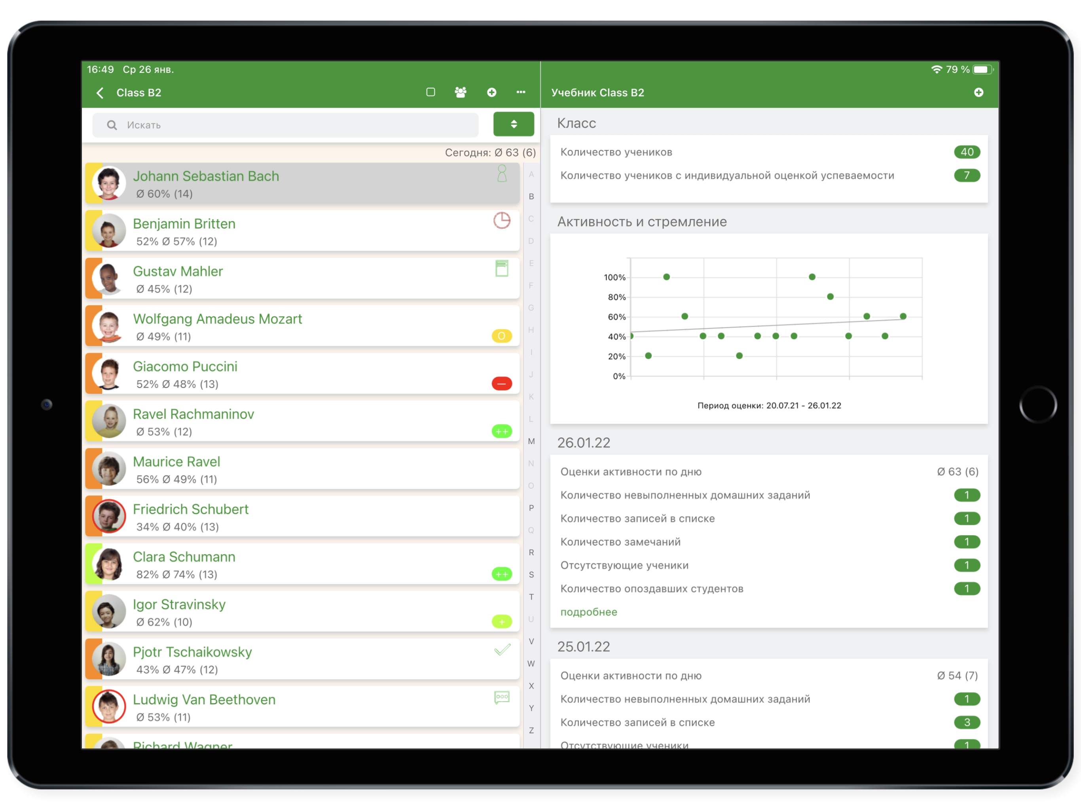Click the plus icon in Учебник Class B2 header

click(x=979, y=92)
